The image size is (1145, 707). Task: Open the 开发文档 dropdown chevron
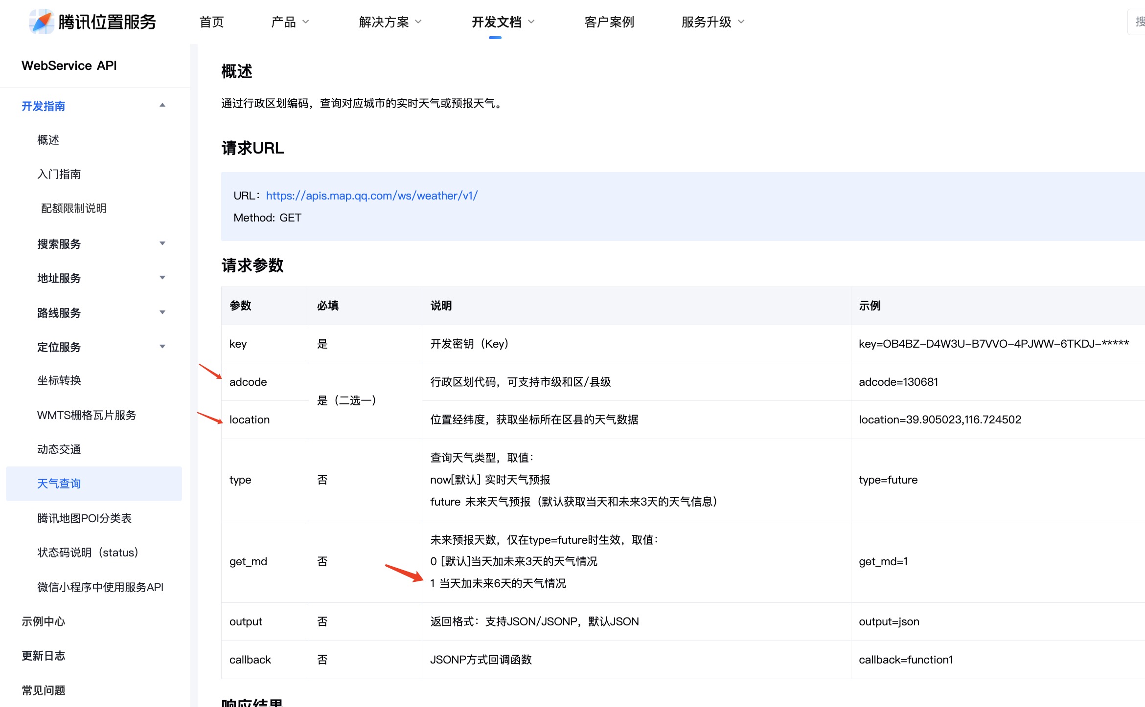531,22
